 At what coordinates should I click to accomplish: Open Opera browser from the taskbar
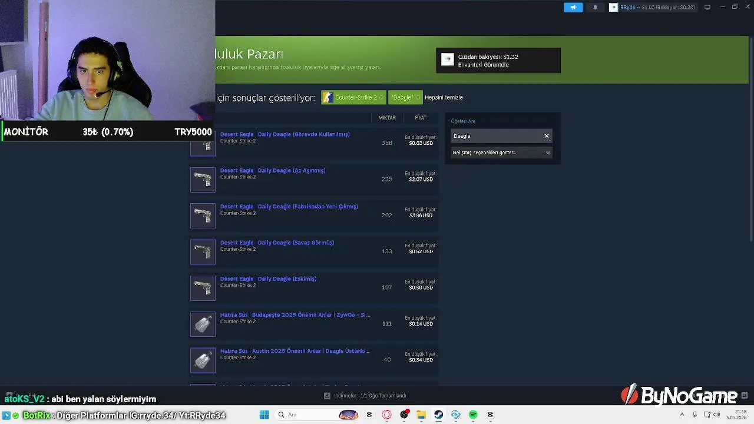tap(386, 415)
